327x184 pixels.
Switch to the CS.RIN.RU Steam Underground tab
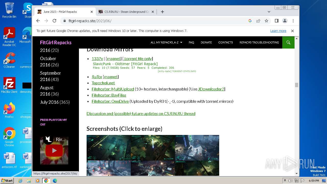126,12
